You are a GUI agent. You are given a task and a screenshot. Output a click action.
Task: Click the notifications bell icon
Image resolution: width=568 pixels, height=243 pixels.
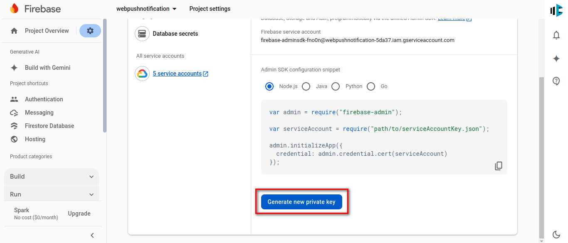point(556,35)
